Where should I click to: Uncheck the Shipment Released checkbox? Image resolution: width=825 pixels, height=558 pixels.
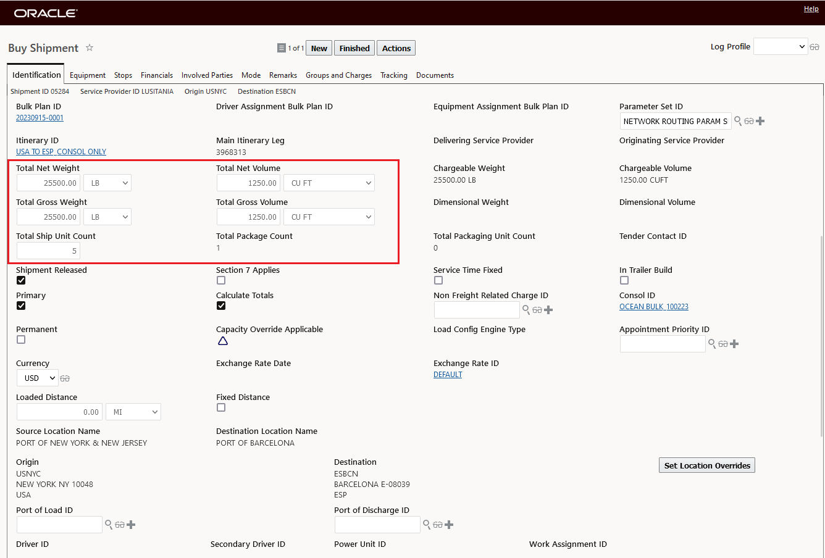tap(21, 280)
